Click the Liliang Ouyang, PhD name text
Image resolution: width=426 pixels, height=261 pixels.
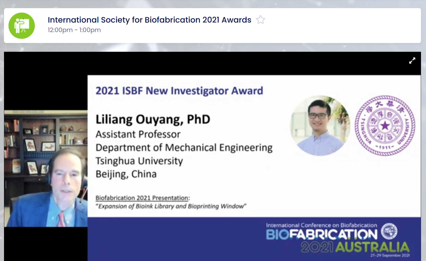pyautogui.click(x=153, y=119)
